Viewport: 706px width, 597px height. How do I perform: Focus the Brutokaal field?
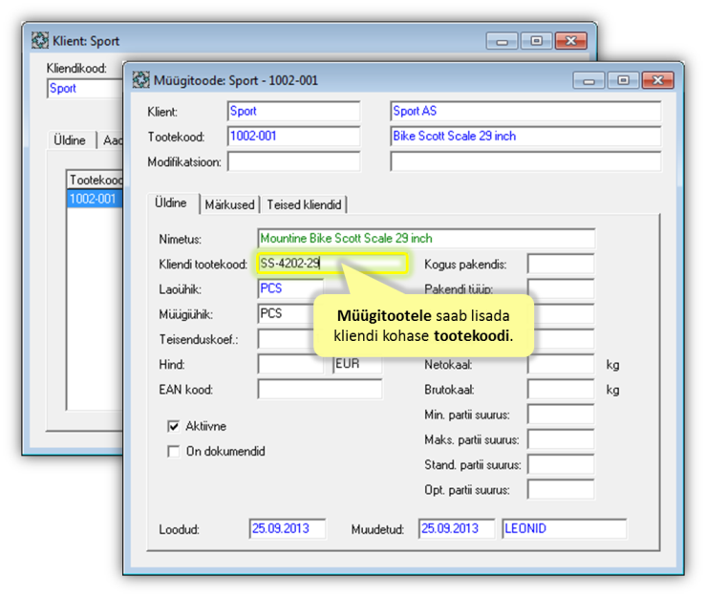(x=561, y=390)
